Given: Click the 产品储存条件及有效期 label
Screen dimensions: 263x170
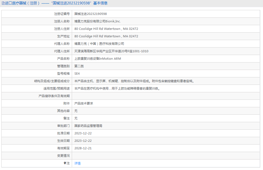Looking at the screenshot, I should [x=54, y=96].
